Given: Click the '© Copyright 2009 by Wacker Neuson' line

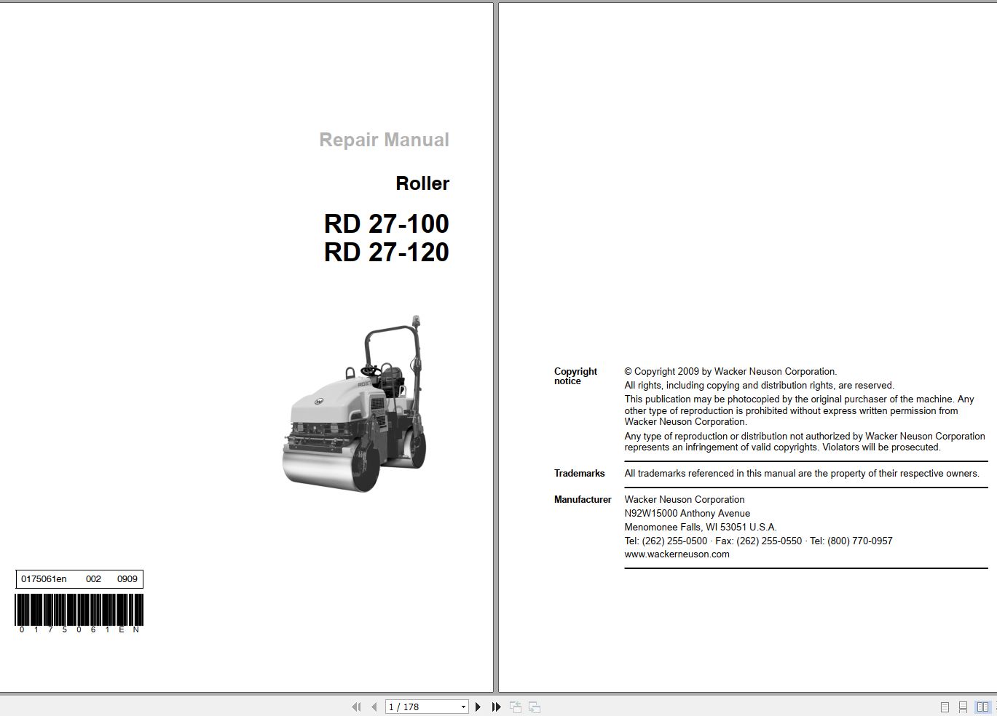Looking at the screenshot, I should 730,371.
